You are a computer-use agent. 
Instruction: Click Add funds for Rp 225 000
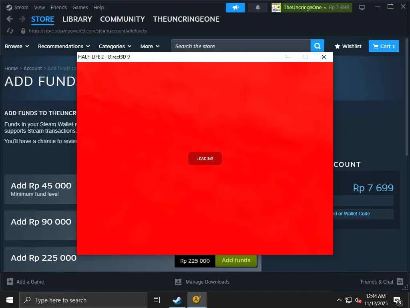[x=236, y=260]
